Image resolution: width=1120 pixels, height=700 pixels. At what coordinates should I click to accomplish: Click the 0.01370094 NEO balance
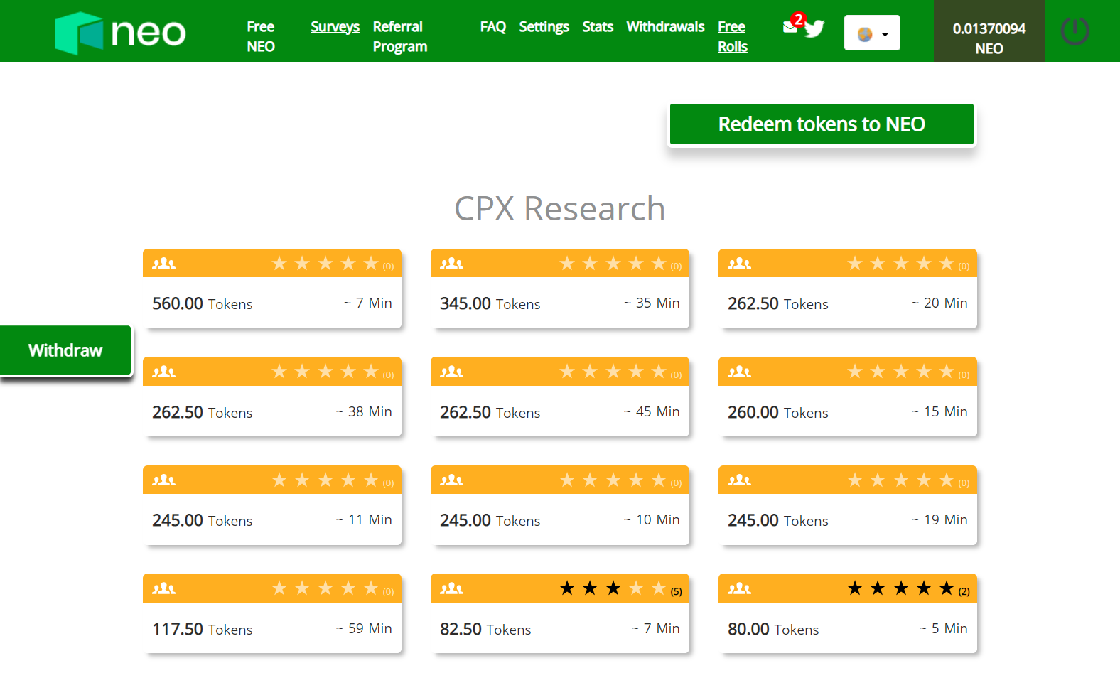click(x=989, y=38)
